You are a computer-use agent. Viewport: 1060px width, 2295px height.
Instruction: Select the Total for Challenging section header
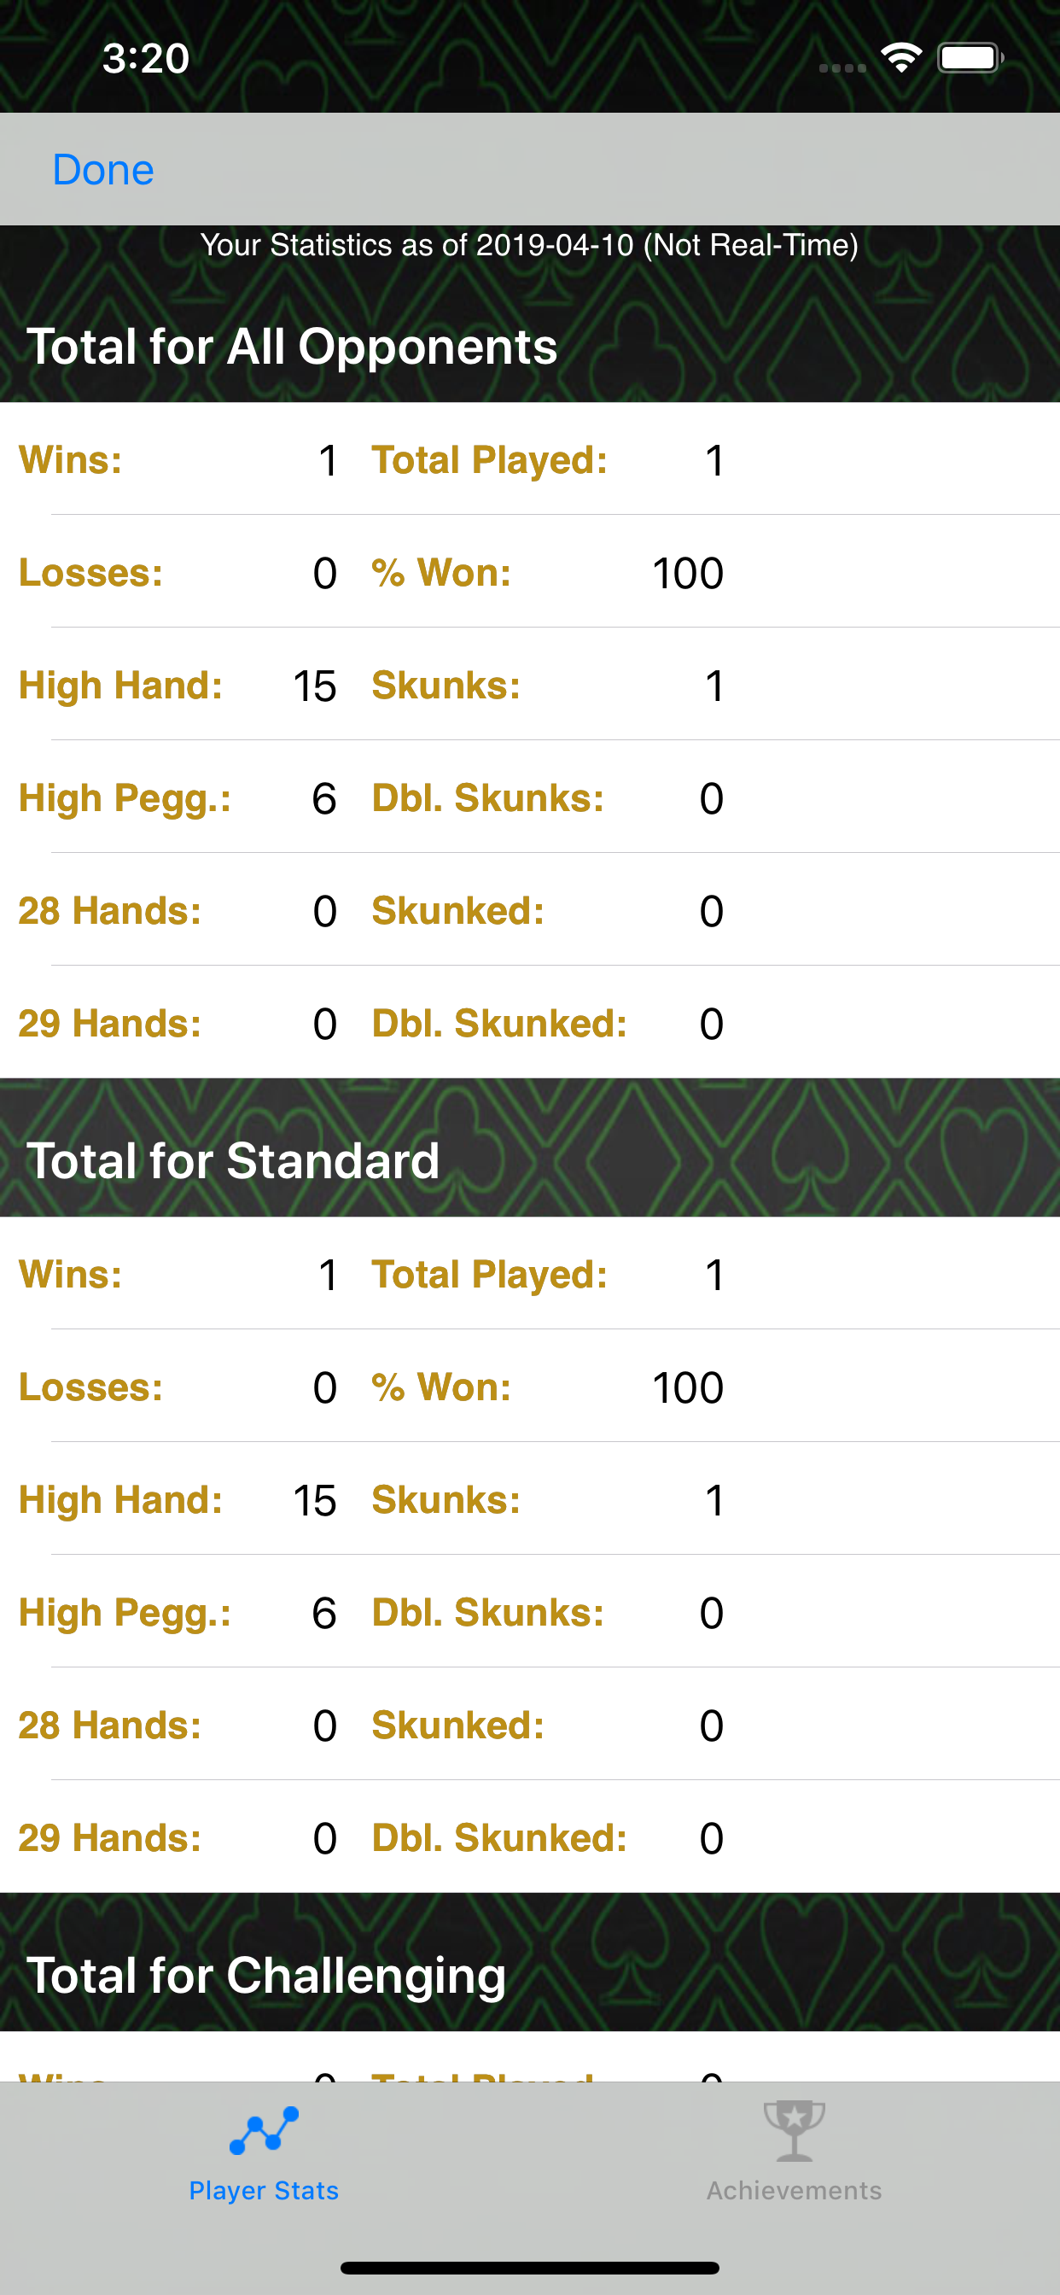(266, 1975)
